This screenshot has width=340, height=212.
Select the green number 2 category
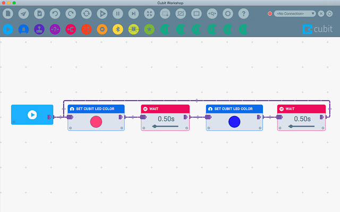point(181,29)
